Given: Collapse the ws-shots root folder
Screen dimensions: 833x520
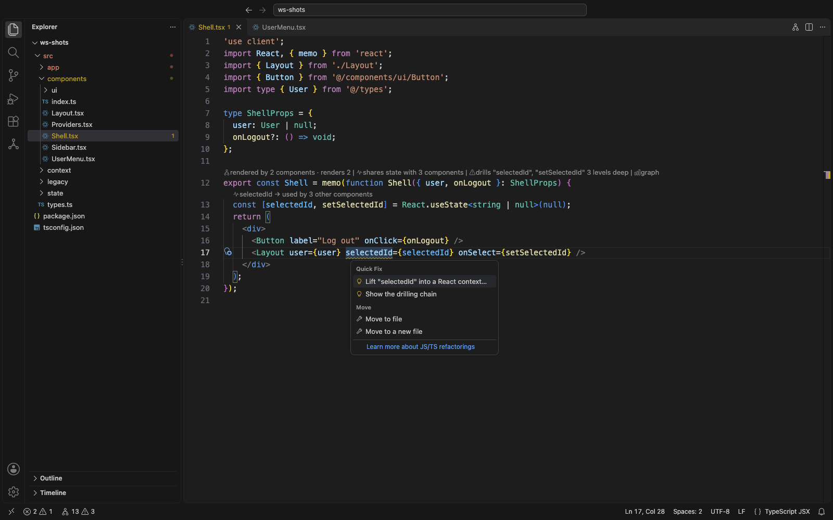Looking at the screenshot, I should tap(35, 43).
